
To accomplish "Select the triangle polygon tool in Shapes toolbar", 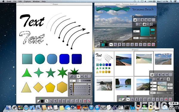I will (68, 101).
